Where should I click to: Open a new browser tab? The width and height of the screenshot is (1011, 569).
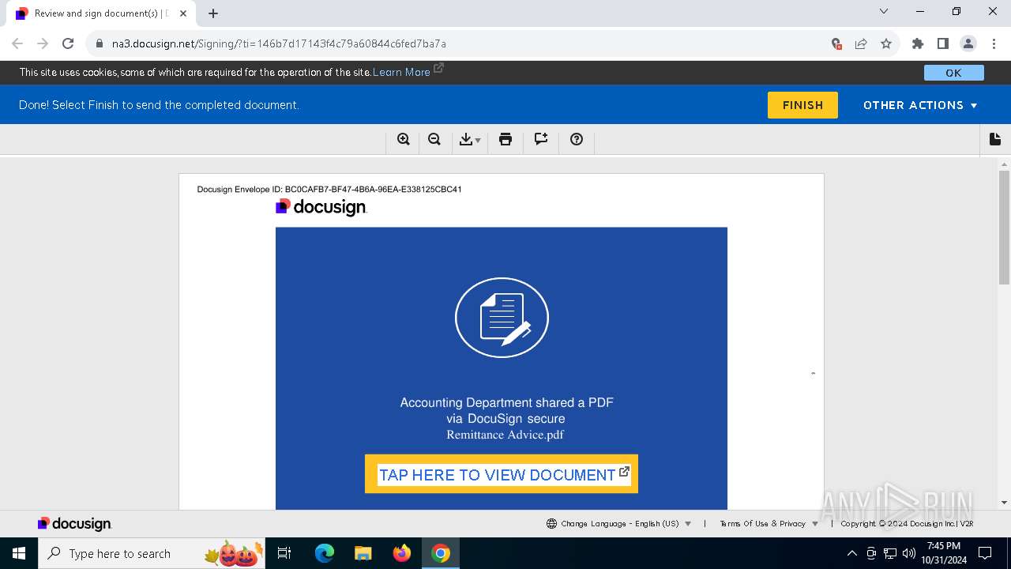(213, 13)
